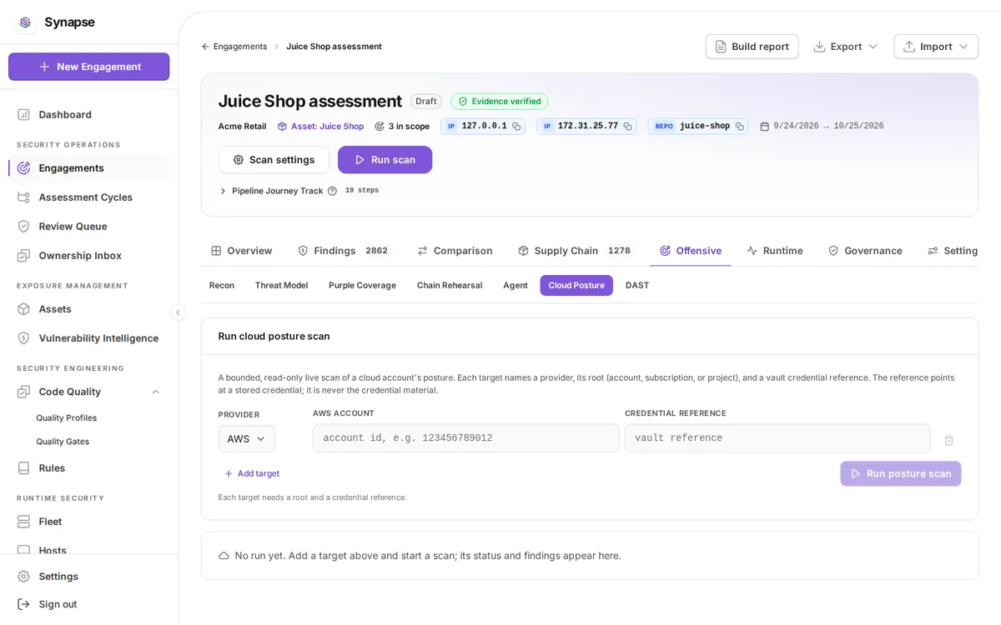Open the Agent sub-tab

coord(516,285)
